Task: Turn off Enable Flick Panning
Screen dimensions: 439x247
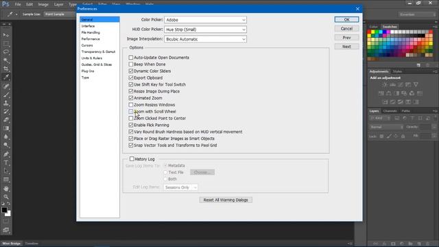Action: click(x=131, y=125)
